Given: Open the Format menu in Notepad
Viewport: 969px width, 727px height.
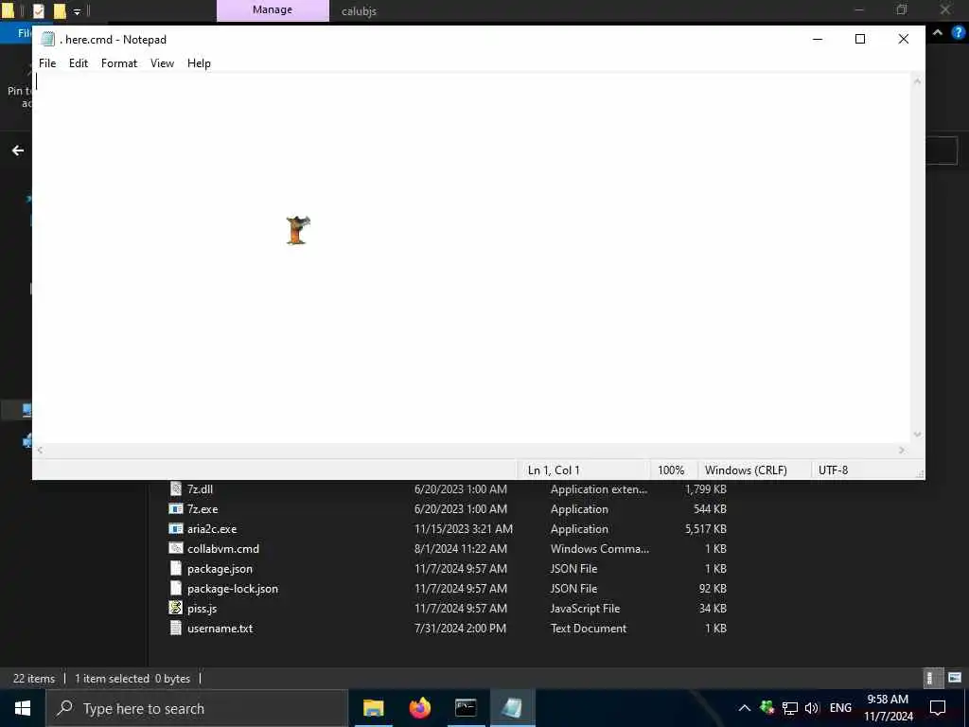Looking at the screenshot, I should click(118, 63).
